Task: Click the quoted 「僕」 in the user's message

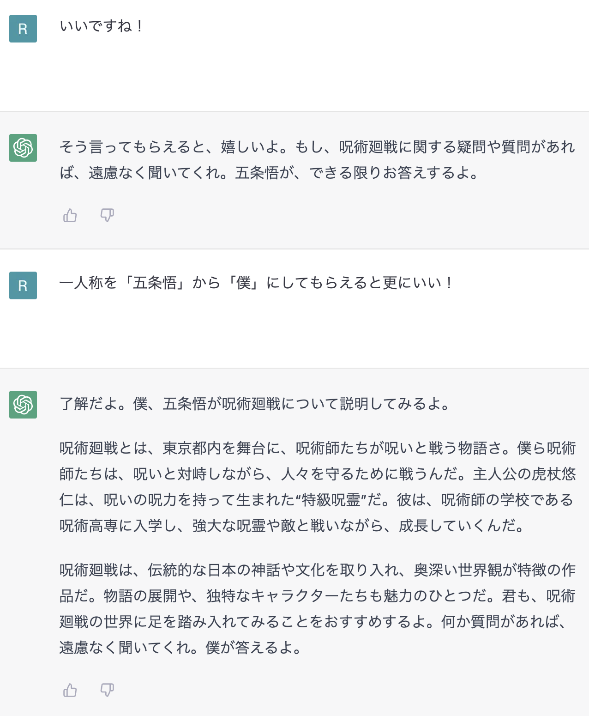Action: (x=243, y=283)
